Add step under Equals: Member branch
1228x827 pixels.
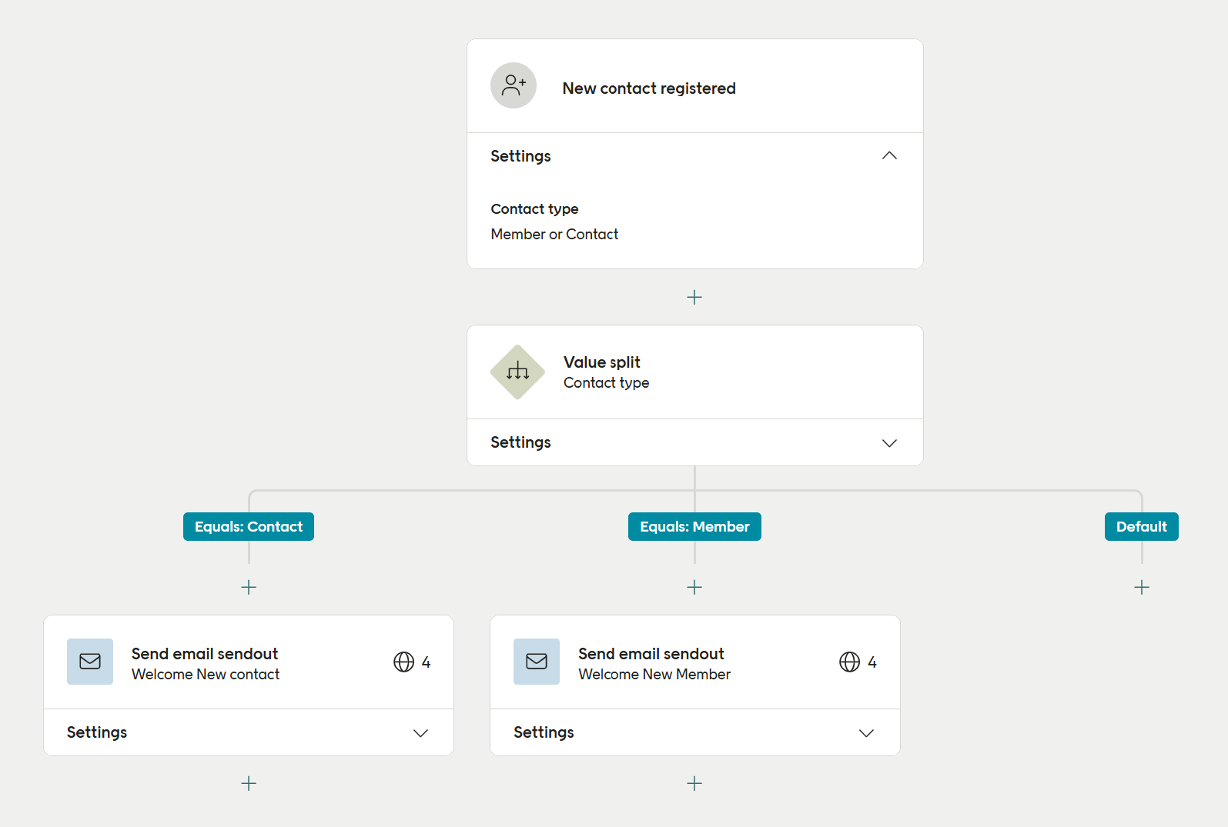point(694,588)
